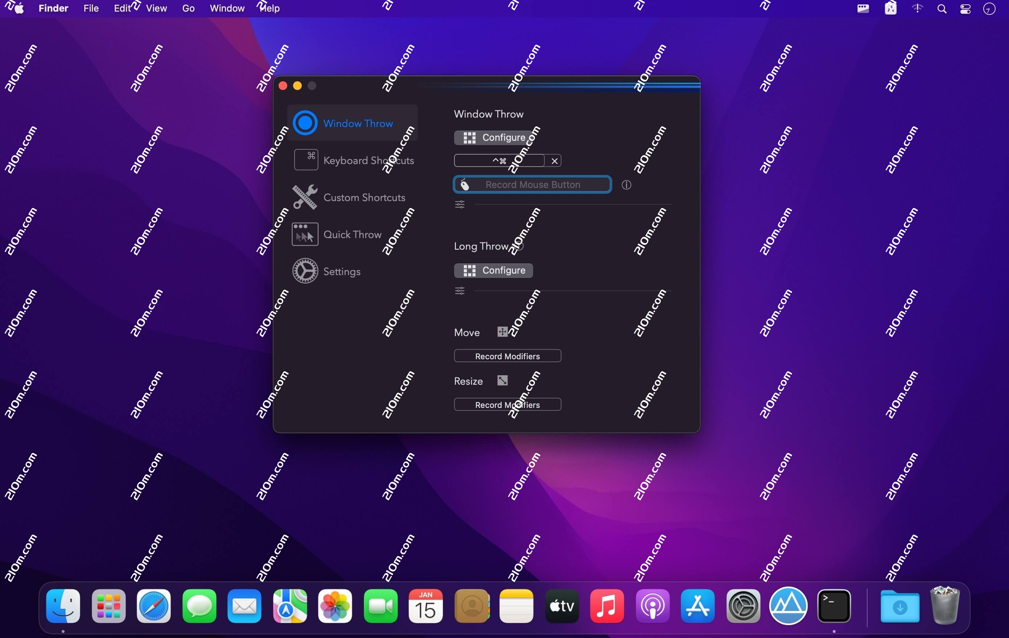Click the Long Throw info icon
The width and height of the screenshot is (1009, 638).
(520, 246)
